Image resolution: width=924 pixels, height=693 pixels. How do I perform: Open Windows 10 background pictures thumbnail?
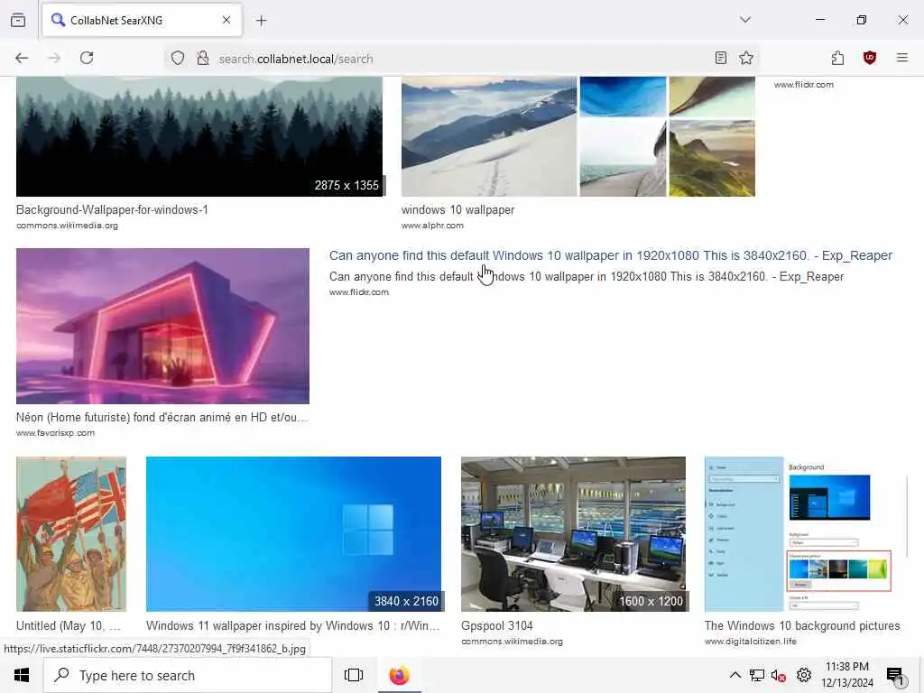coord(802,534)
